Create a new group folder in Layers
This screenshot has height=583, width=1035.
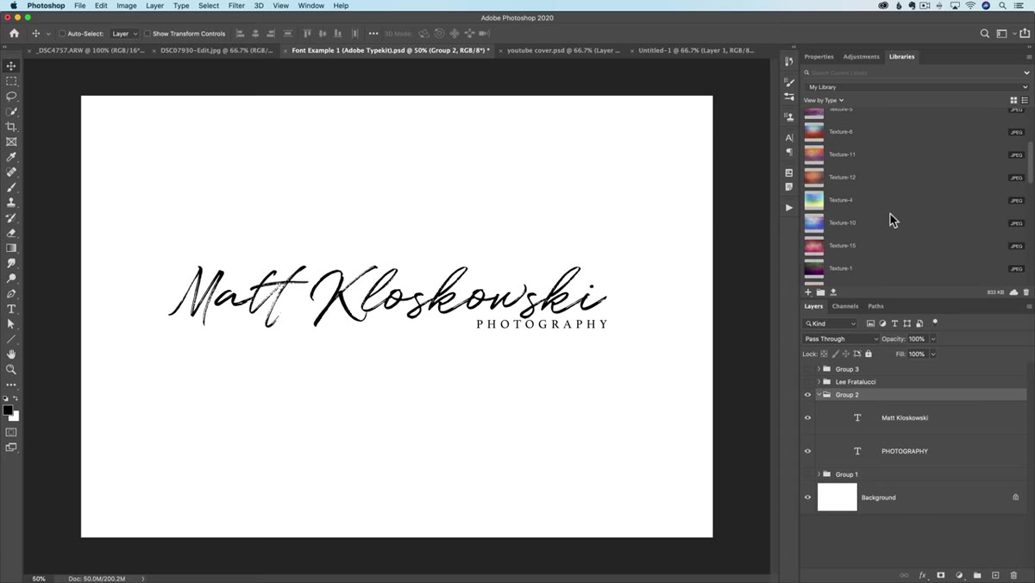[x=977, y=575]
